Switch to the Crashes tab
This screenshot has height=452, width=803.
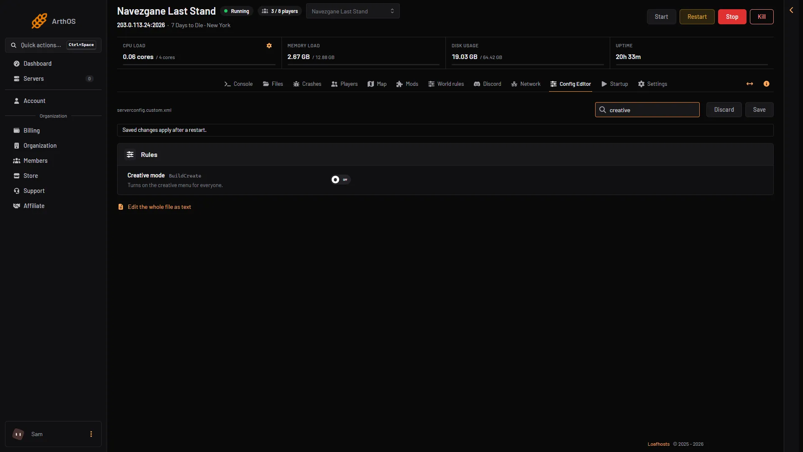tap(307, 84)
